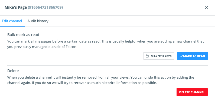Click the red DELETE CHANNEL button
This screenshot has height=100, width=215.
tap(192, 92)
